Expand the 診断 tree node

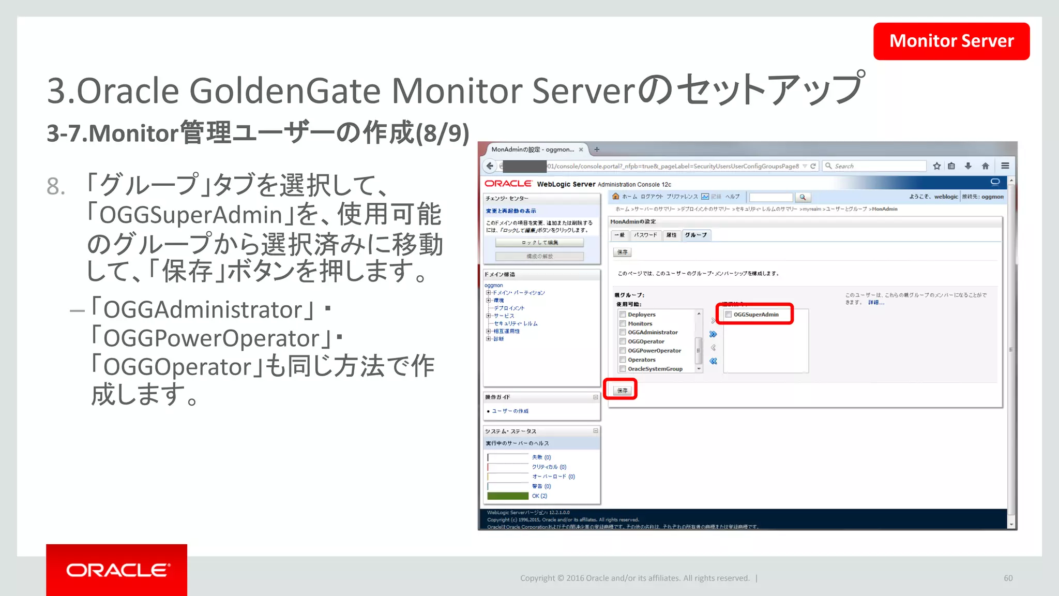coord(488,339)
